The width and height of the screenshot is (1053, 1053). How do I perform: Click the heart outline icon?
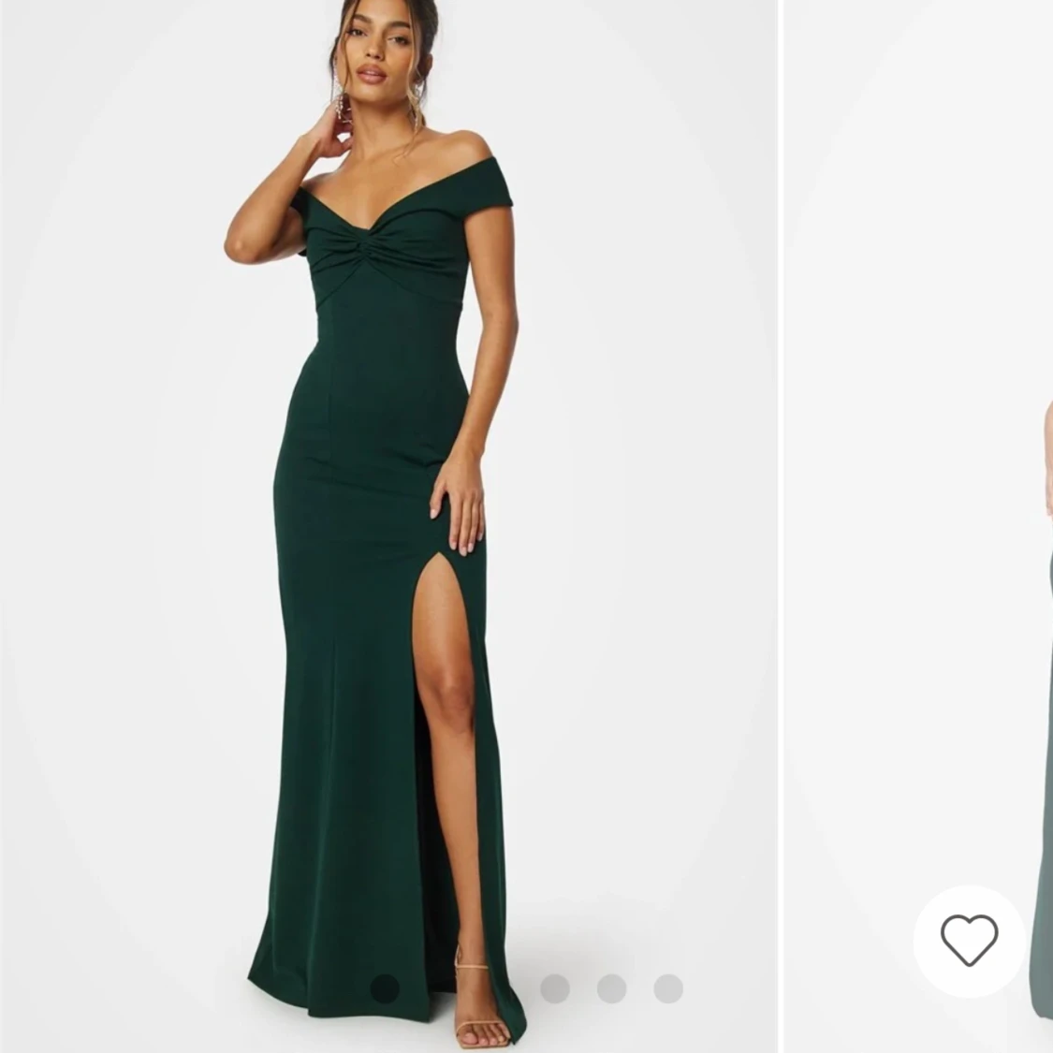click(x=969, y=940)
